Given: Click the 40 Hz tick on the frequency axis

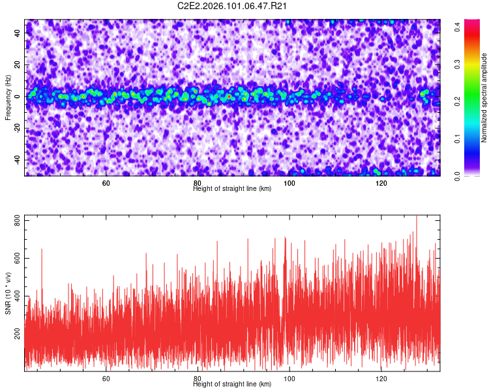Looking at the screenshot, I should pos(18,33).
